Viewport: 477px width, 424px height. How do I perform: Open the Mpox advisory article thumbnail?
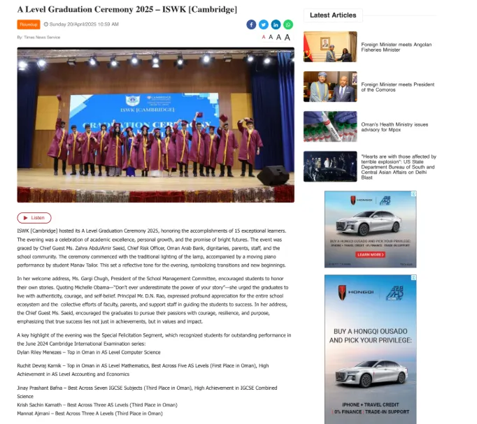pyautogui.click(x=330, y=126)
